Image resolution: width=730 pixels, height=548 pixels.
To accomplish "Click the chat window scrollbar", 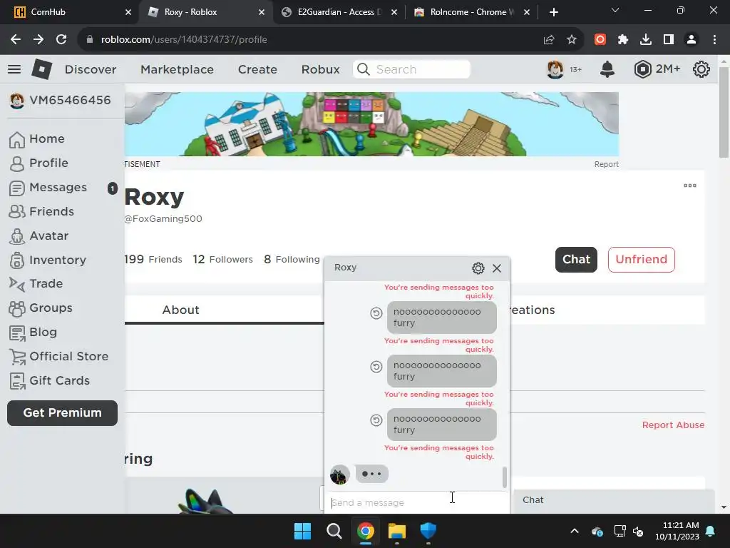I will coord(504,477).
